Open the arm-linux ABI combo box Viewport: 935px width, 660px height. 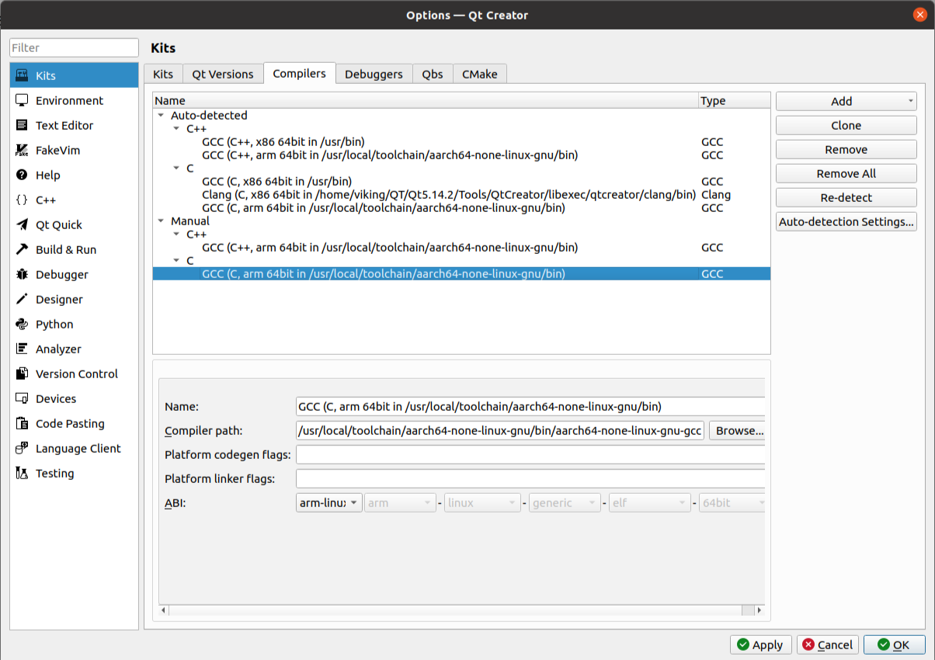tap(329, 502)
